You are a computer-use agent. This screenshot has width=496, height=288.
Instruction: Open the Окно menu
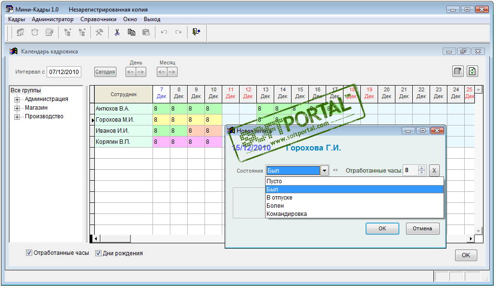pos(130,19)
